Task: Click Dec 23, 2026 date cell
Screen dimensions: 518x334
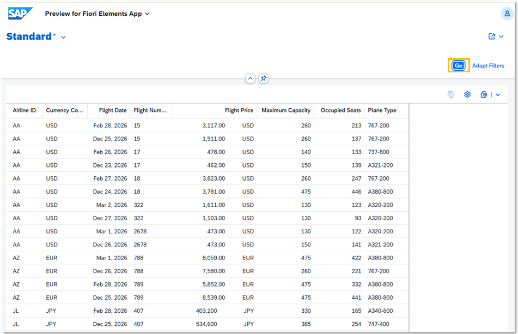Action: 110,165
